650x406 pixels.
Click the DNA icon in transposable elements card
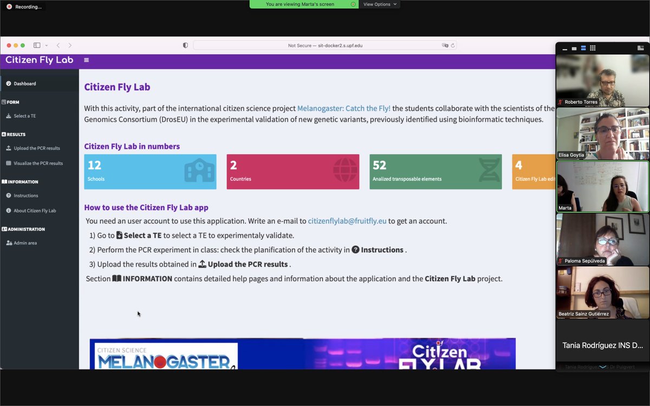[x=489, y=170]
